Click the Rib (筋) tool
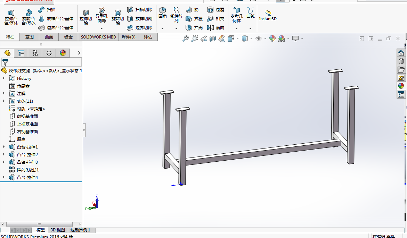Screen dimensions: 407x238 (x=192, y=10)
